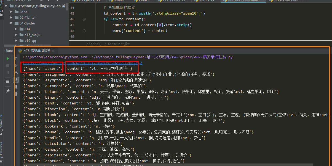Click the 'if len(td_content):' code line
Image resolution: width=332 pixels, height=166 pixels.
[124, 19]
